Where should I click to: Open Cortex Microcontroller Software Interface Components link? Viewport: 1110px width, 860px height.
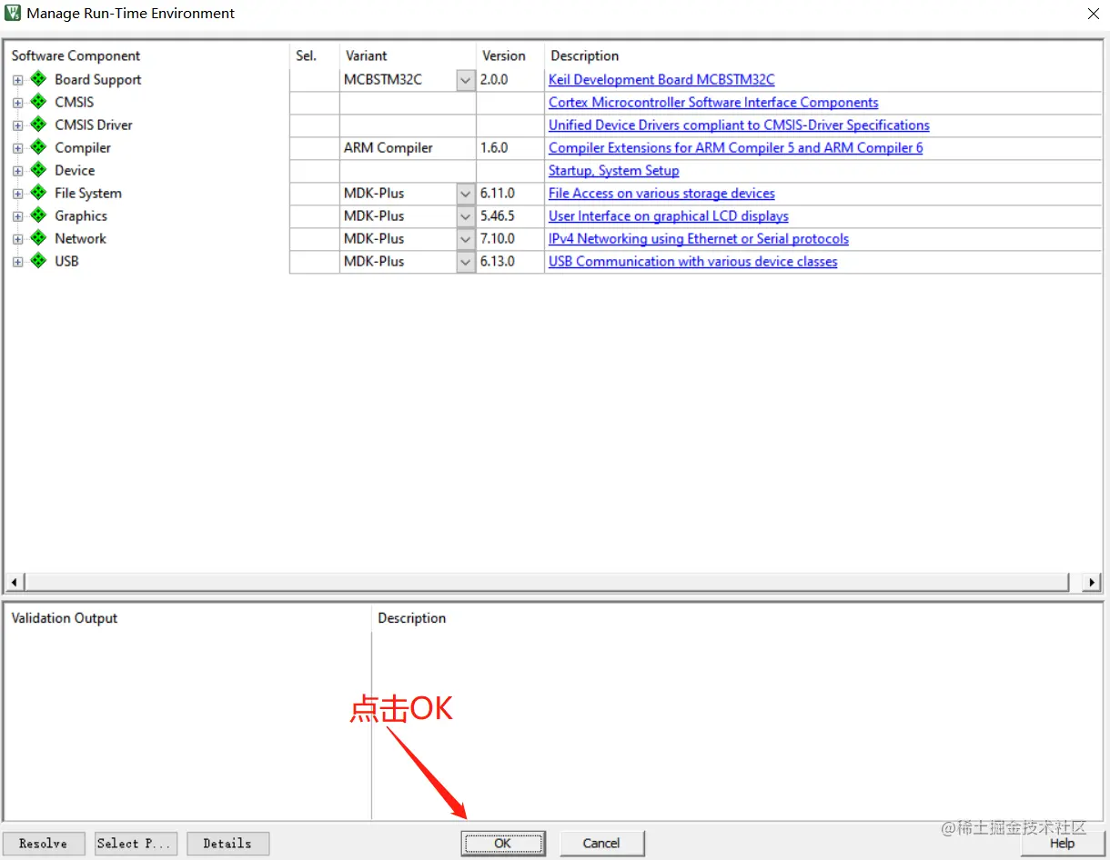click(x=713, y=103)
